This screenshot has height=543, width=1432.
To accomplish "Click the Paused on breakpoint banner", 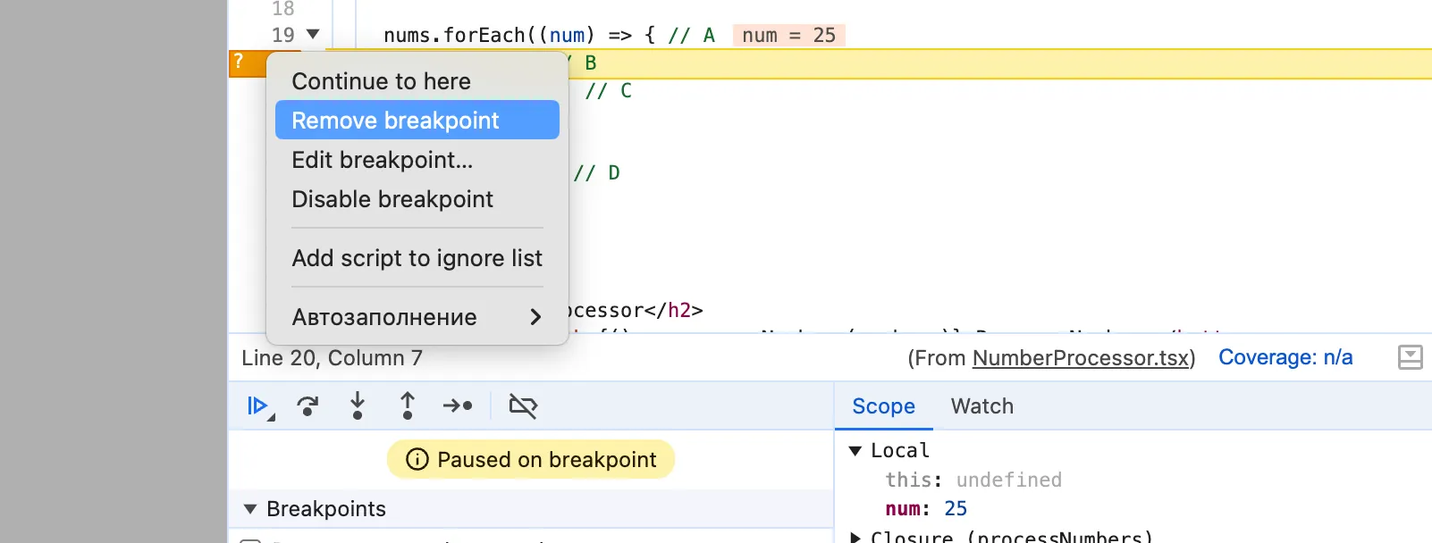I will [x=531, y=460].
